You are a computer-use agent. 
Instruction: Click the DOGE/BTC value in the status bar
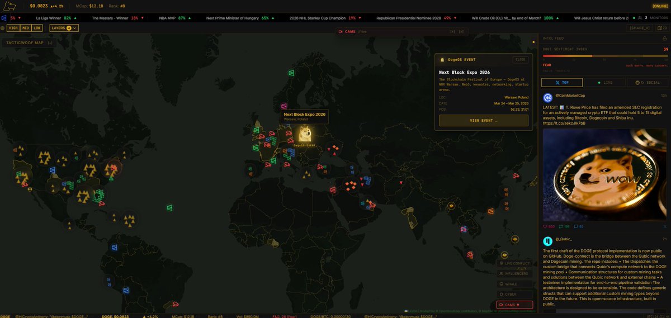click(330, 316)
